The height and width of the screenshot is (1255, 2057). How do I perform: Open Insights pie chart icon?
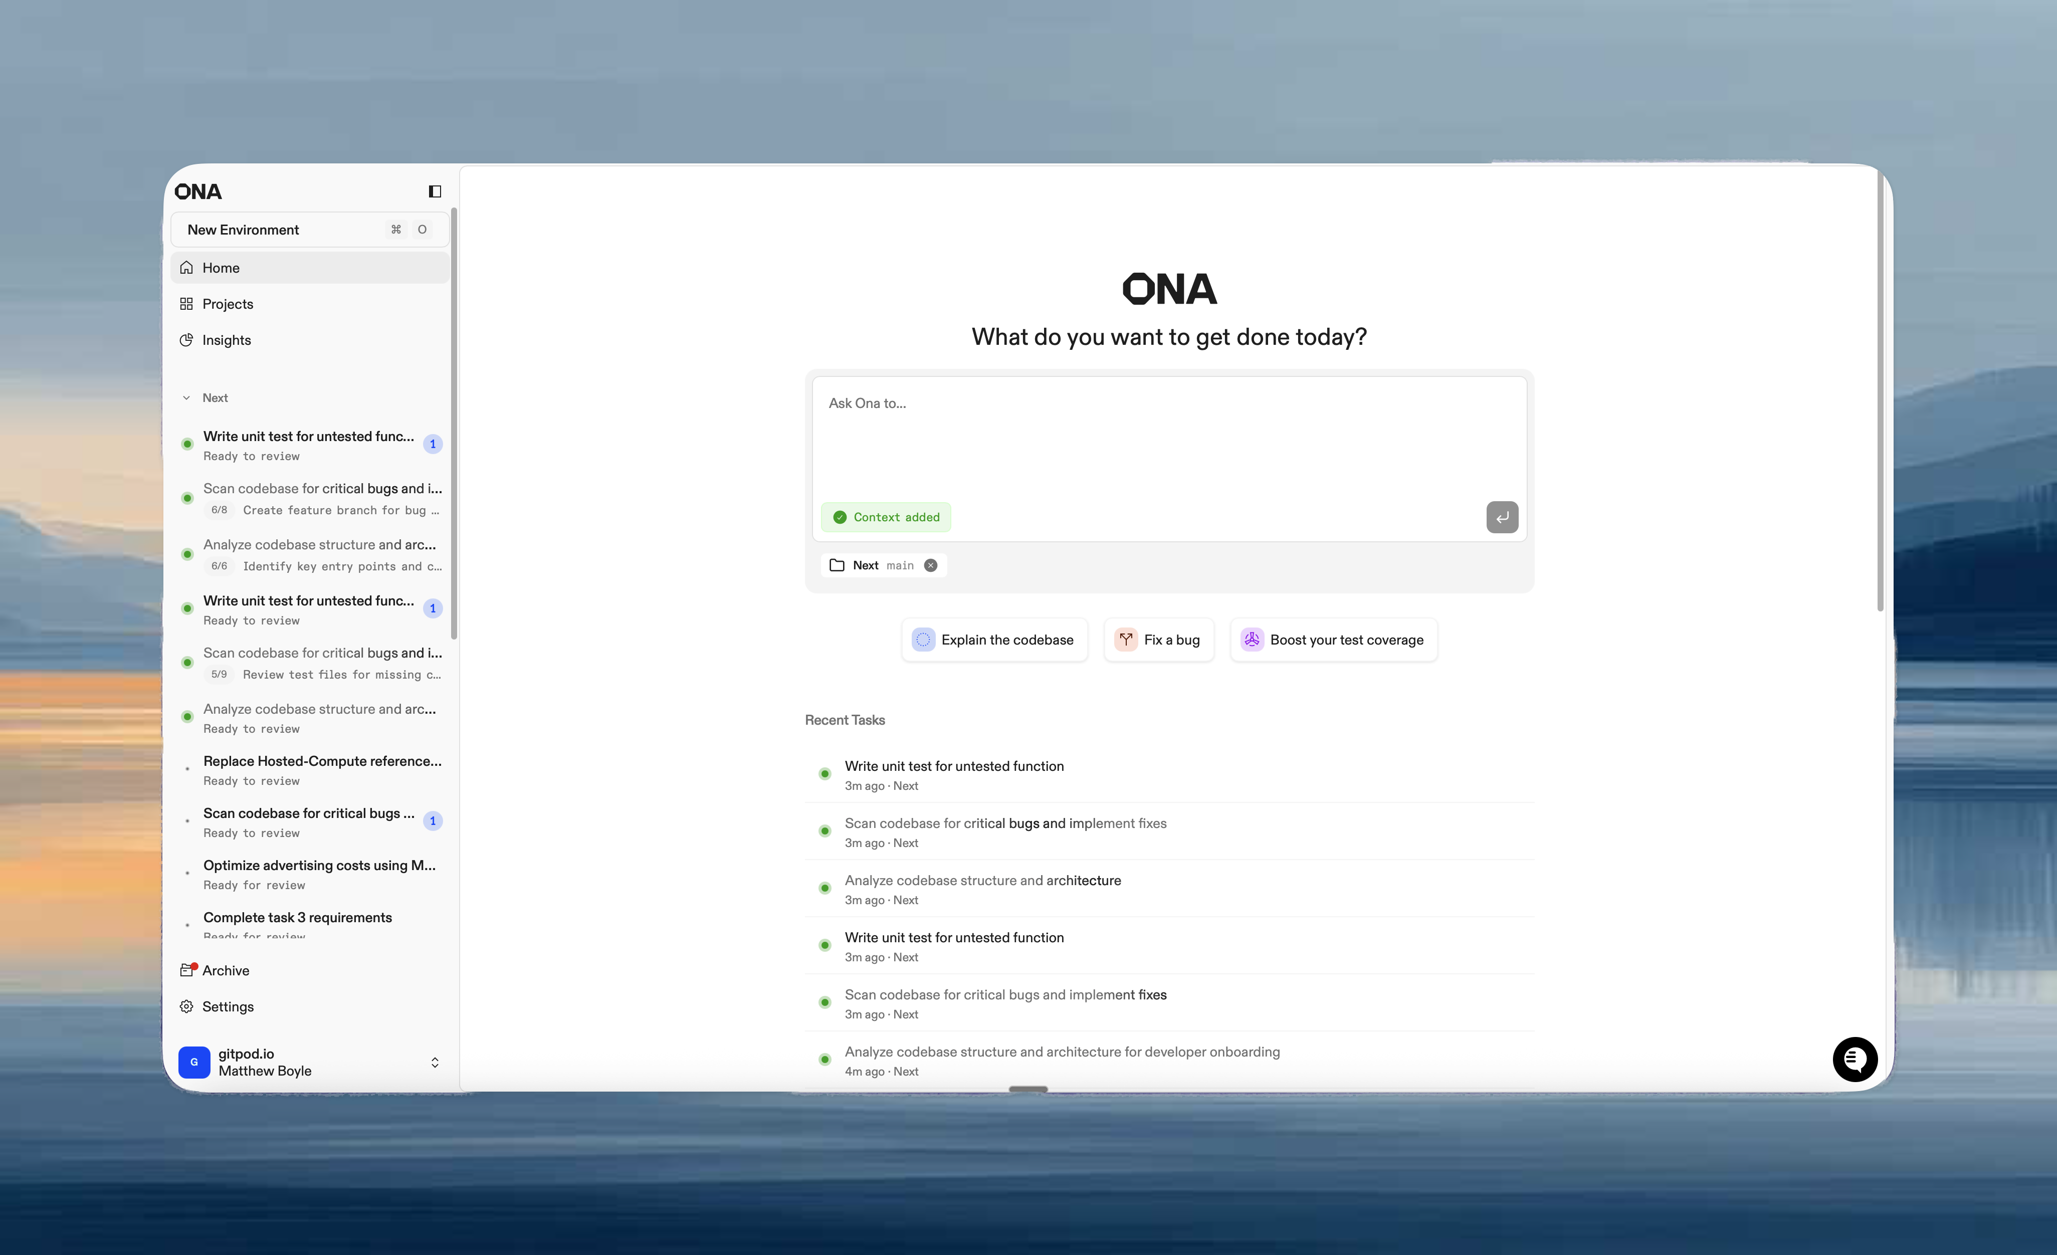click(x=186, y=340)
